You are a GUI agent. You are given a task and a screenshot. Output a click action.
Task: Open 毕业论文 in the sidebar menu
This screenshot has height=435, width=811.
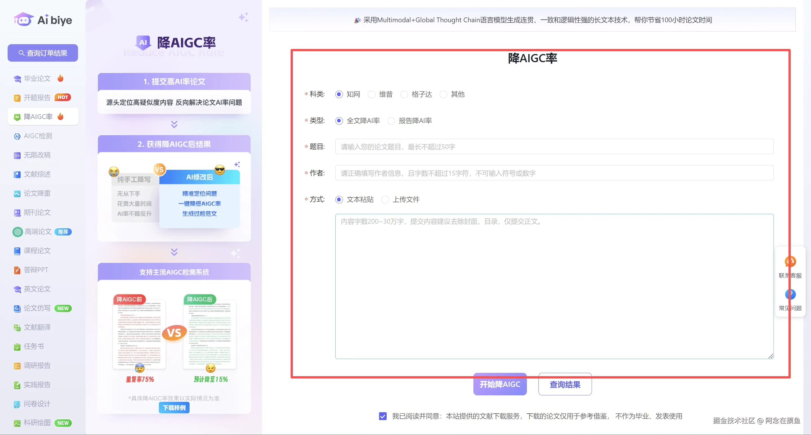(37, 78)
